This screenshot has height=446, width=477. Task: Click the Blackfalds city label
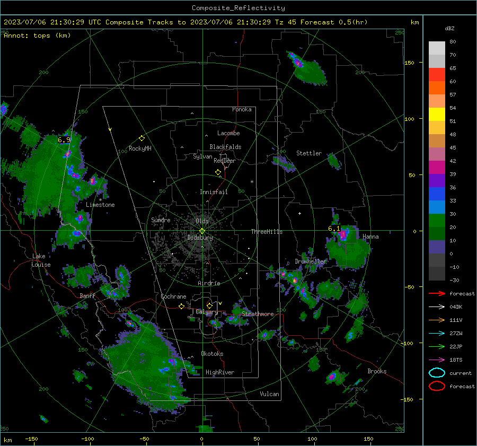pos(225,147)
